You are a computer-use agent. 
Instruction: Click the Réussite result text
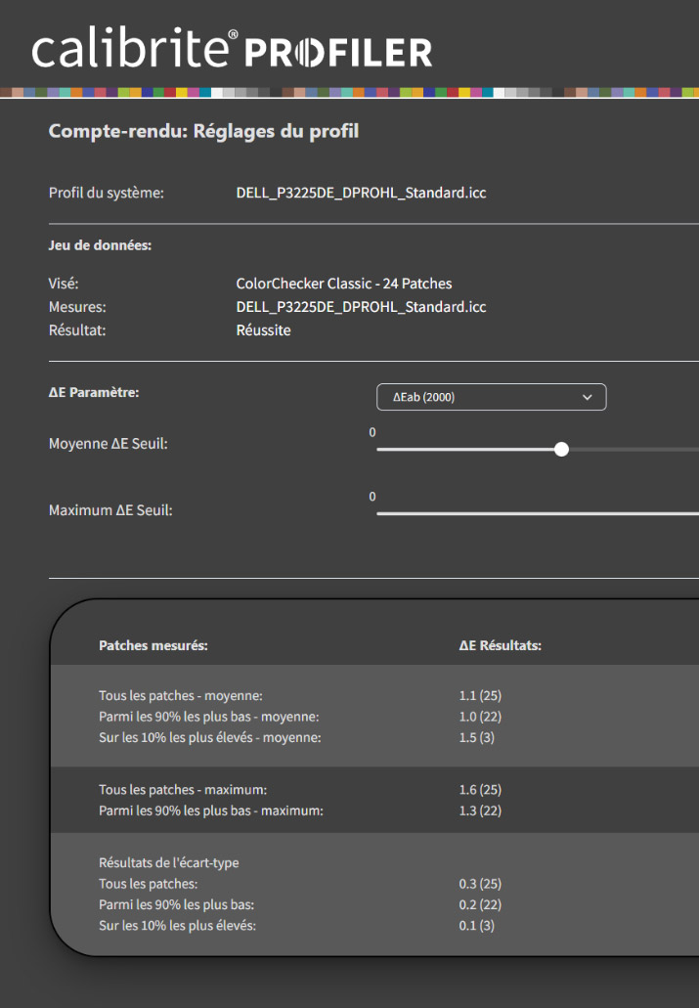[262, 329]
